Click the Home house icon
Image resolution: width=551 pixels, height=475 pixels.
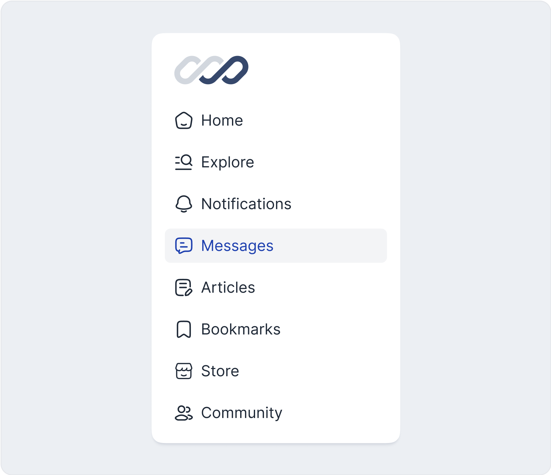point(184,121)
